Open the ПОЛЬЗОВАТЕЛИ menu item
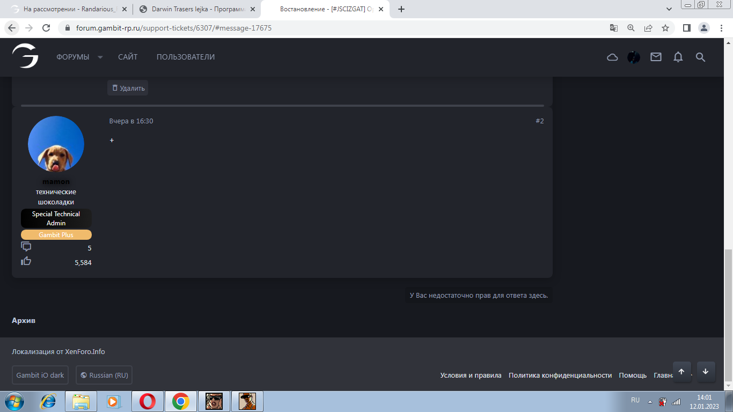This screenshot has width=733, height=412. pyautogui.click(x=186, y=57)
